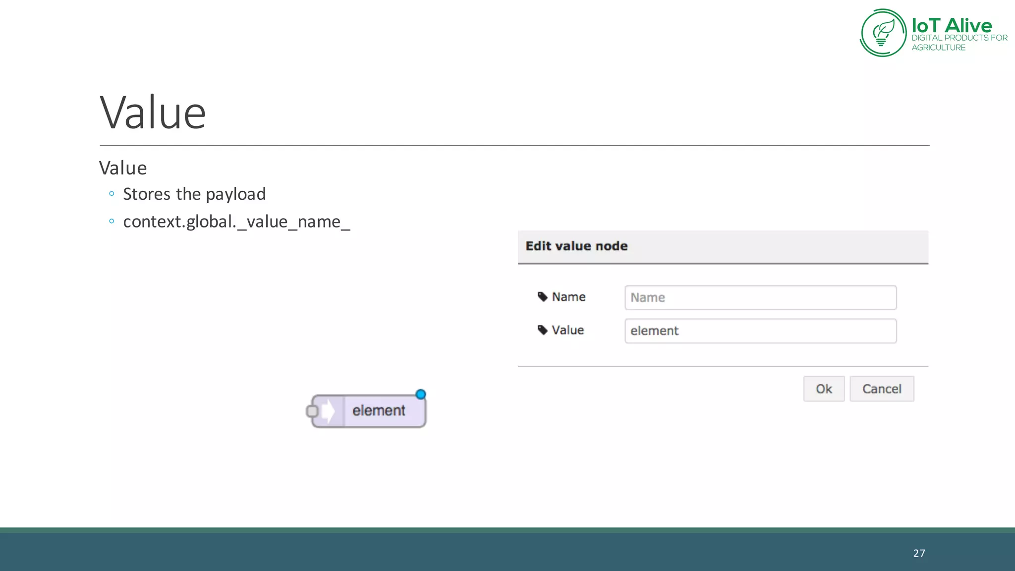1015x571 pixels.
Task: Click the Value slide title
Action: pos(153,113)
